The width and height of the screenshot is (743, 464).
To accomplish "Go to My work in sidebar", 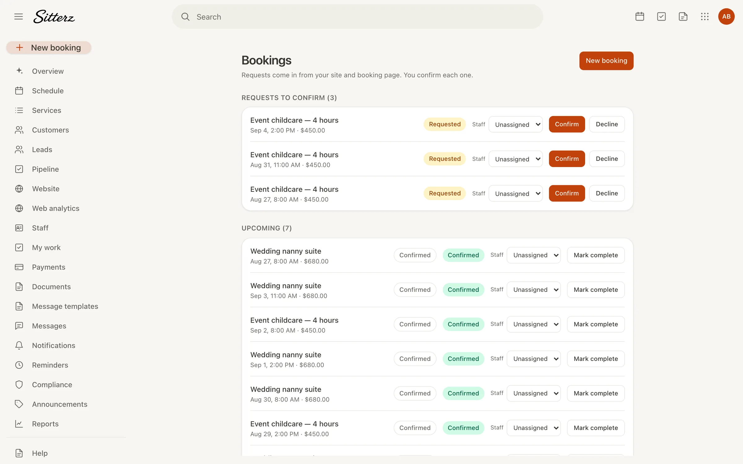I will click(x=46, y=247).
